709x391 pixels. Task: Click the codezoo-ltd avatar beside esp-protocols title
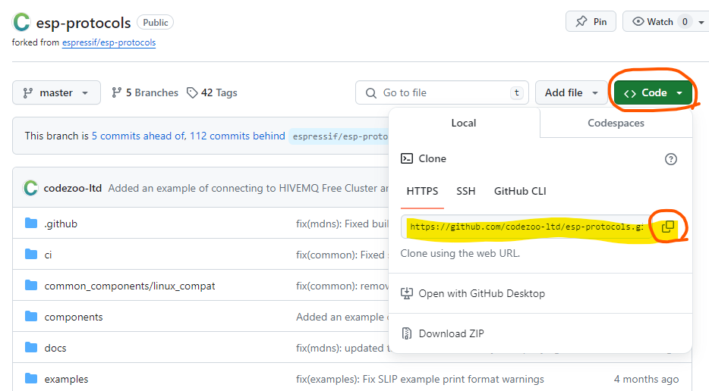21,22
